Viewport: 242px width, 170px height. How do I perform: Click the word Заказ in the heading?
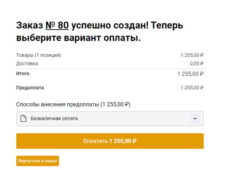click(x=30, y=25)
